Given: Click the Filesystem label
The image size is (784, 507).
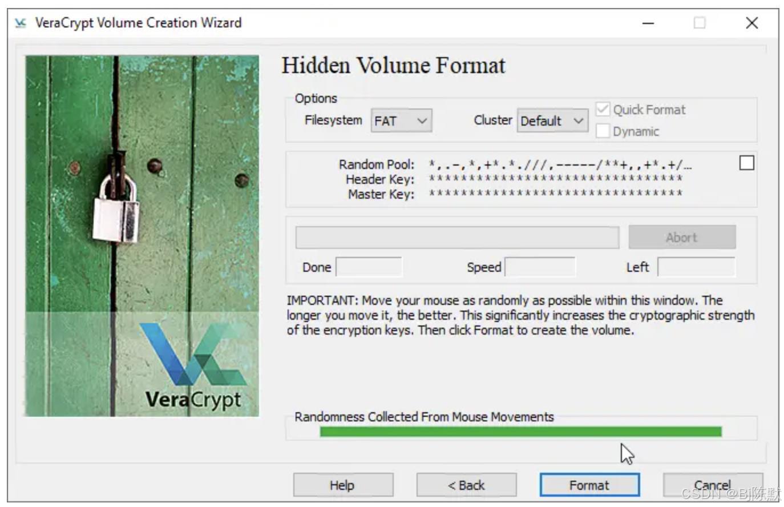Looking at the screenshot, I should pyautogui.click(x=333, y=120).
